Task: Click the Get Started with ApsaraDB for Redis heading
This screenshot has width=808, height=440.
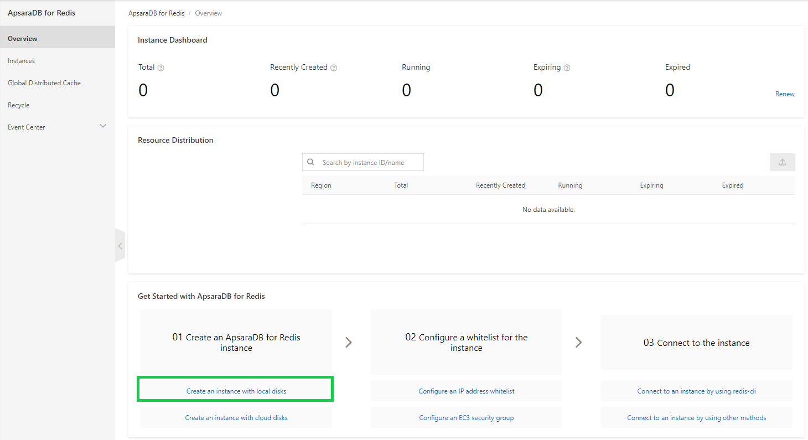Action: pyautogui.click(x=201, y=296)
